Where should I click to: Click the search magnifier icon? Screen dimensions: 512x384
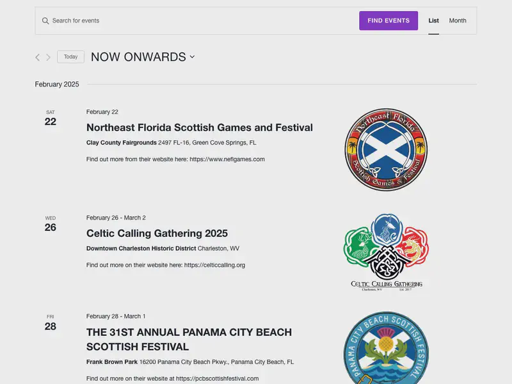(45, 21)
